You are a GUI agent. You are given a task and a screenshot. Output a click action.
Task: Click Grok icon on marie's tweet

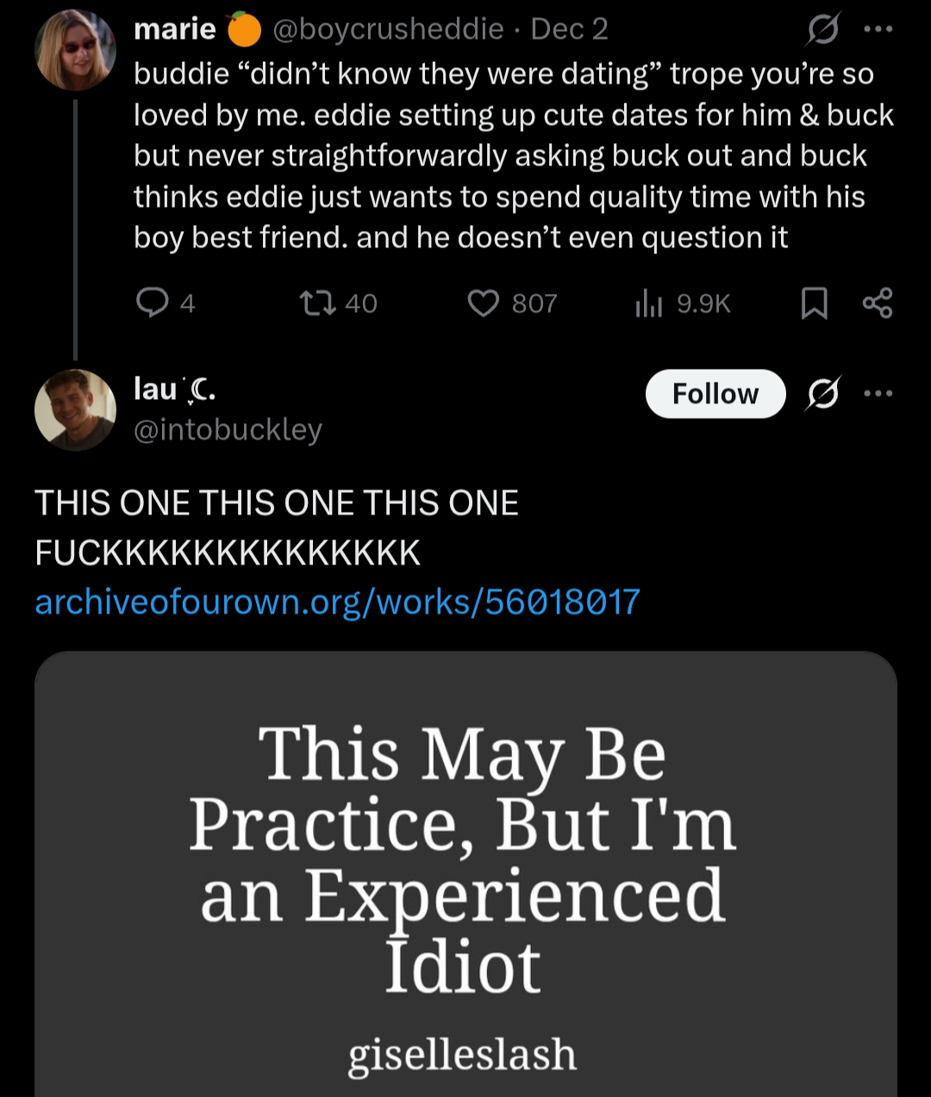(822, 30)
